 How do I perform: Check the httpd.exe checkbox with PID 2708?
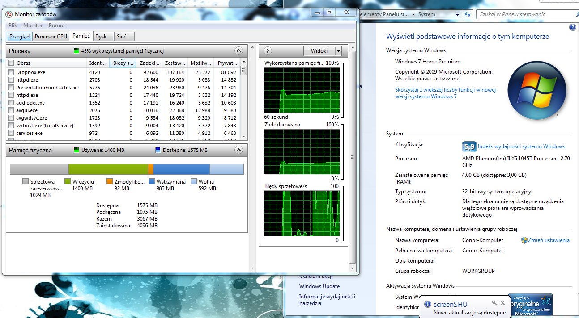click(11, 80)
